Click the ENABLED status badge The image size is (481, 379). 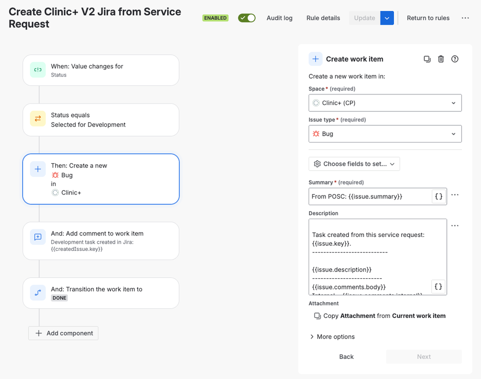[x=215, y=18]
